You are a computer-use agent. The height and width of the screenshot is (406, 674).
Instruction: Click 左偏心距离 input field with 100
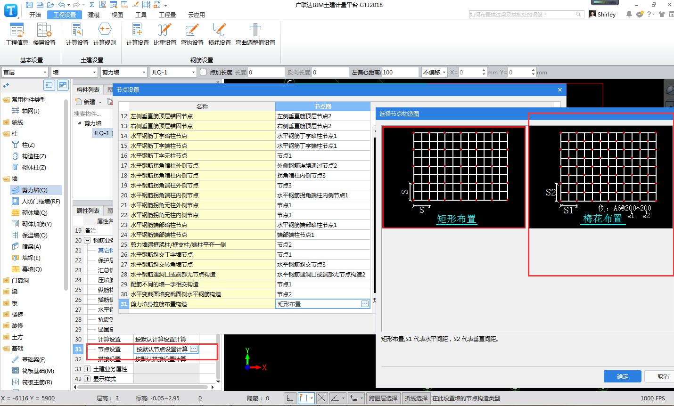[x=400, y=72]
